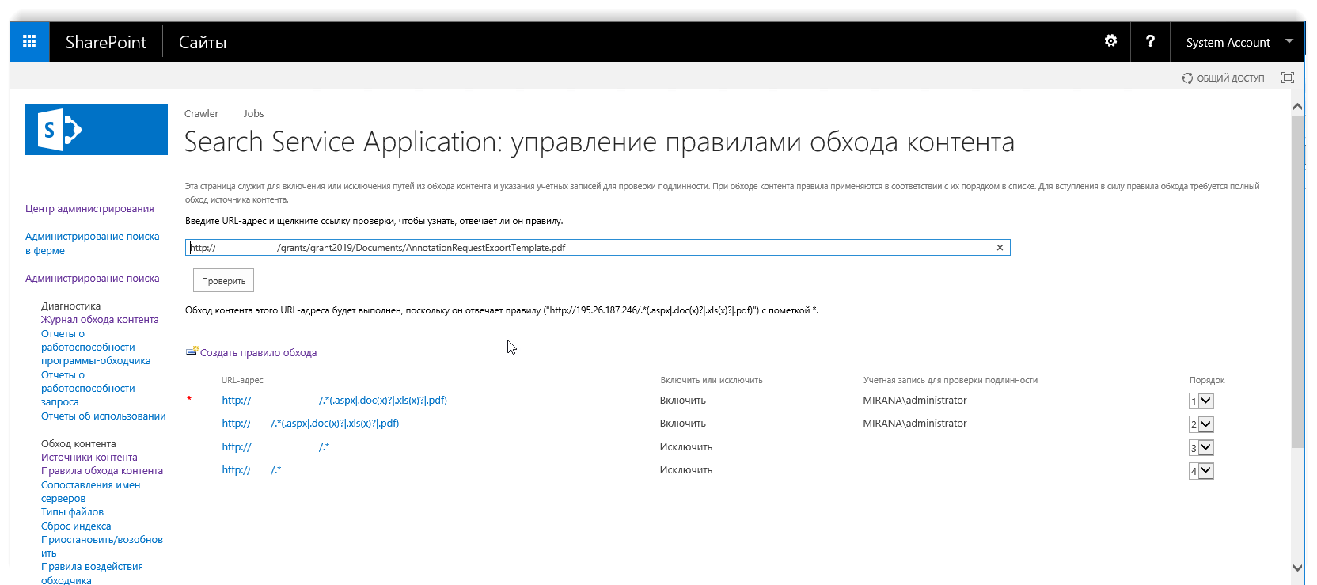The height and width of the screenshot is (585, 1317).
Task: Open Источники контента in sidebar
Action: 89,458
